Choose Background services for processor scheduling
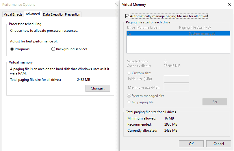This screenshot has height=151, width=234. (x=53, y=49)
